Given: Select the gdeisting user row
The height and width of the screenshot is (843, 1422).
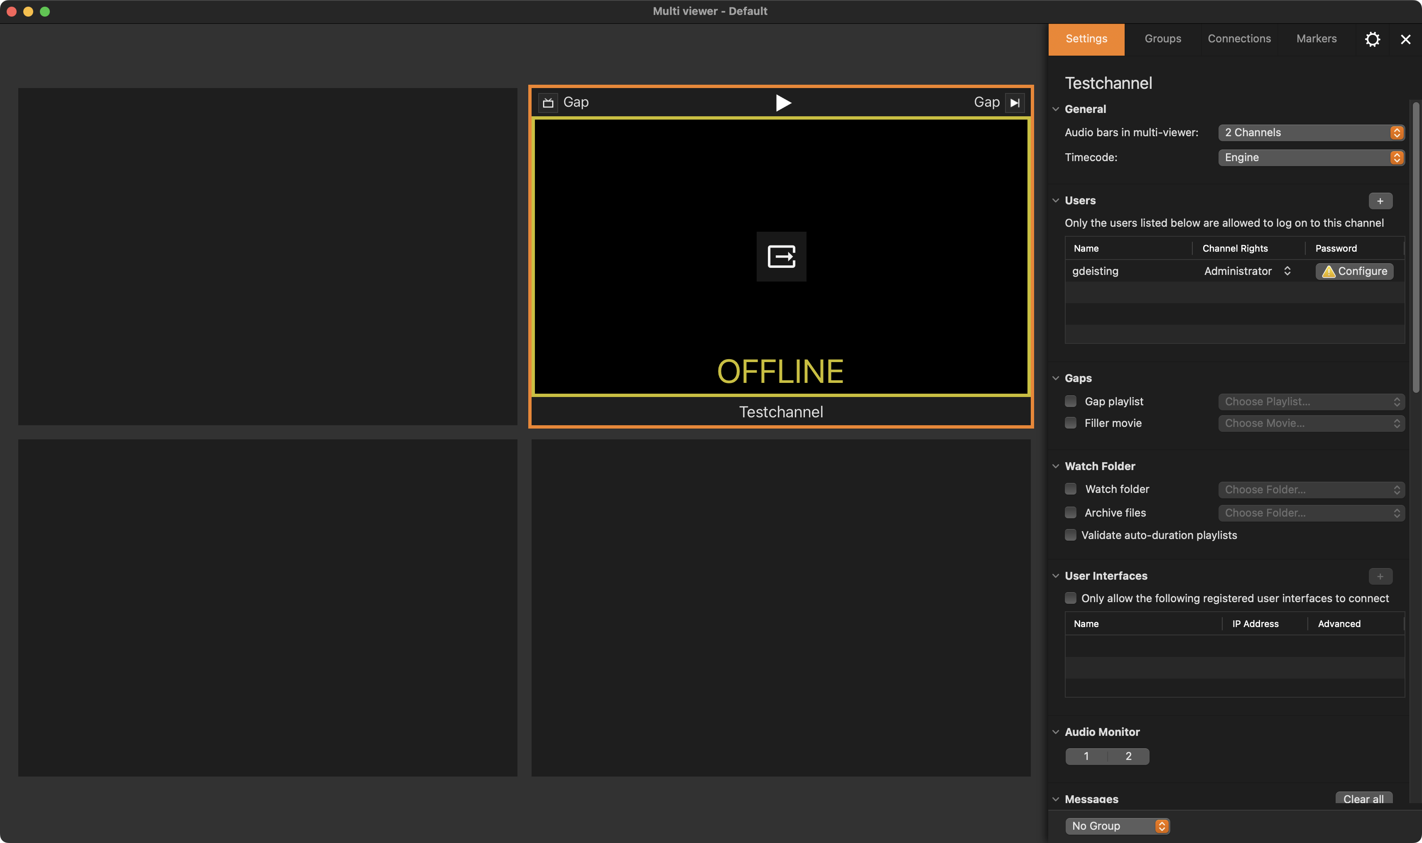Looking at the screenshot, I should (1235, 272).
